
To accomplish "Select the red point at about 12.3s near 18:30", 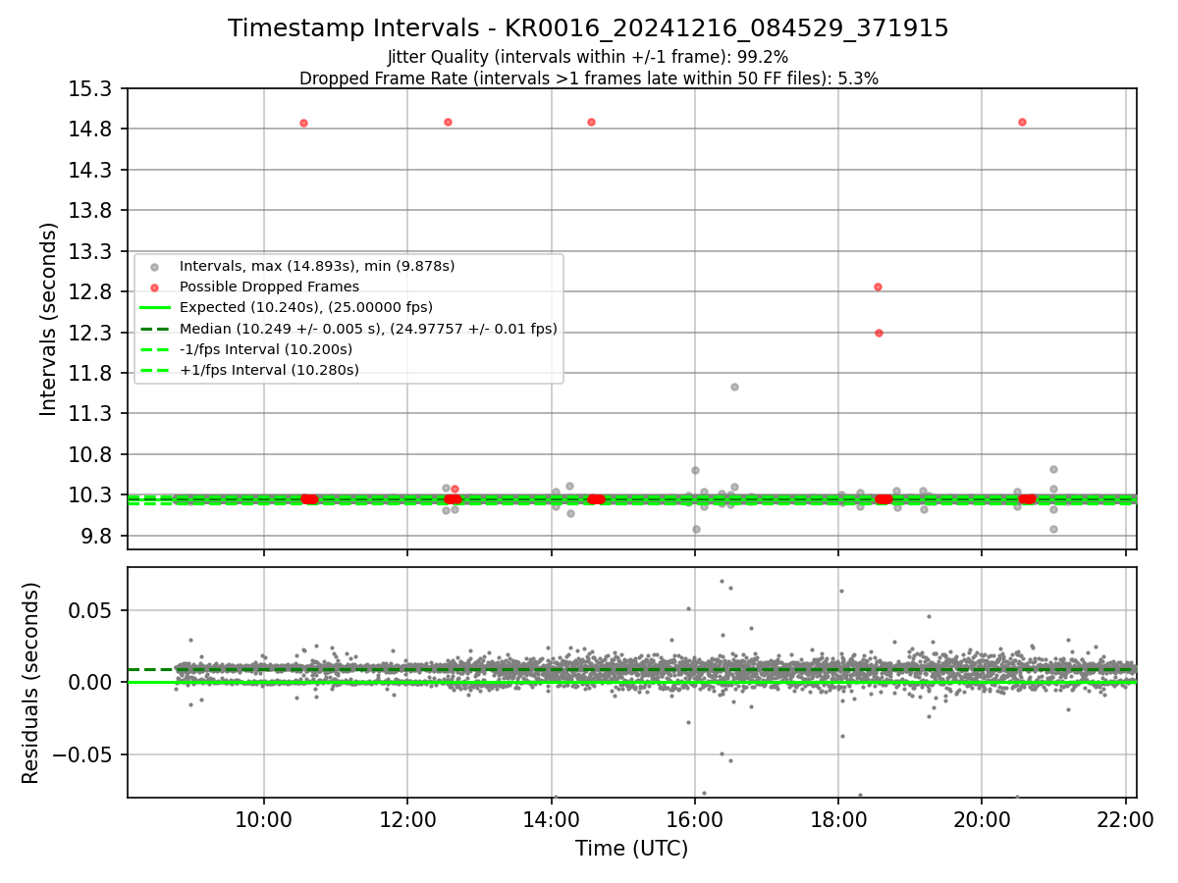I will (879, 333).
